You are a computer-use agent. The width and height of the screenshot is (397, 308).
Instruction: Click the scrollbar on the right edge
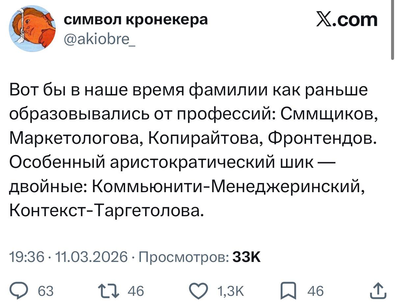point(392,30)
